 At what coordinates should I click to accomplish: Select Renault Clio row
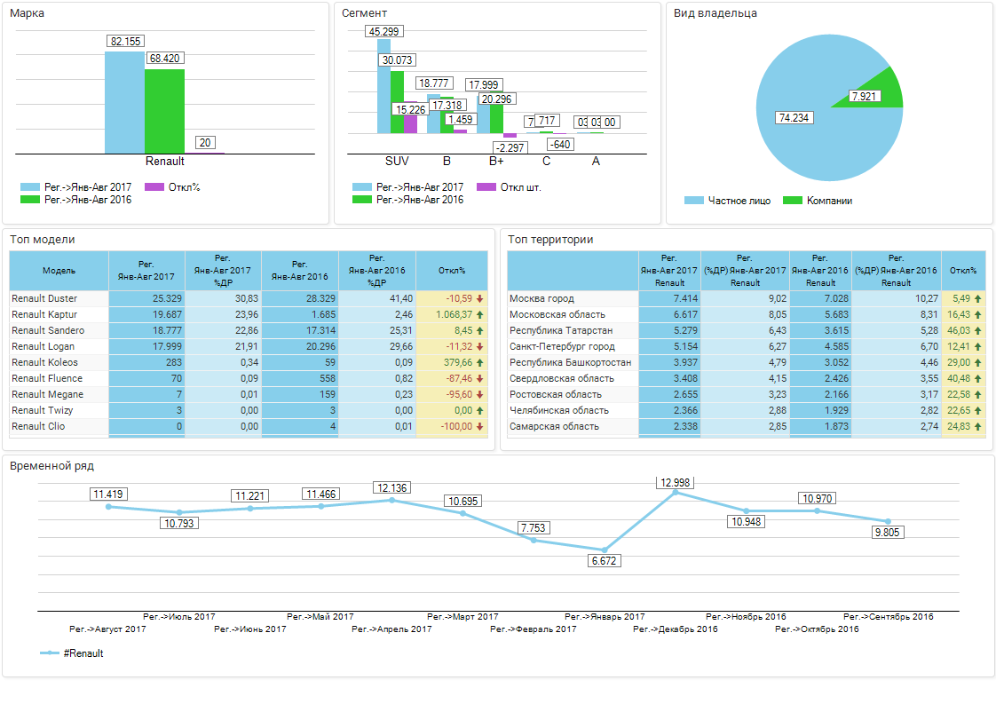(249, 426)
